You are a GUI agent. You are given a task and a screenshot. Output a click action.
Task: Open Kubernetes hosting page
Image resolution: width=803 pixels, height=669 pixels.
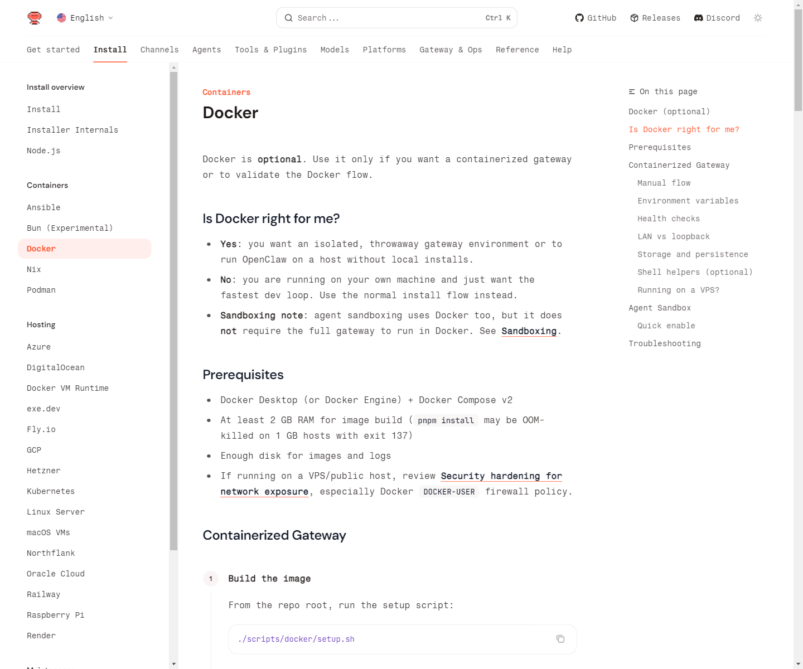[84, 491]
